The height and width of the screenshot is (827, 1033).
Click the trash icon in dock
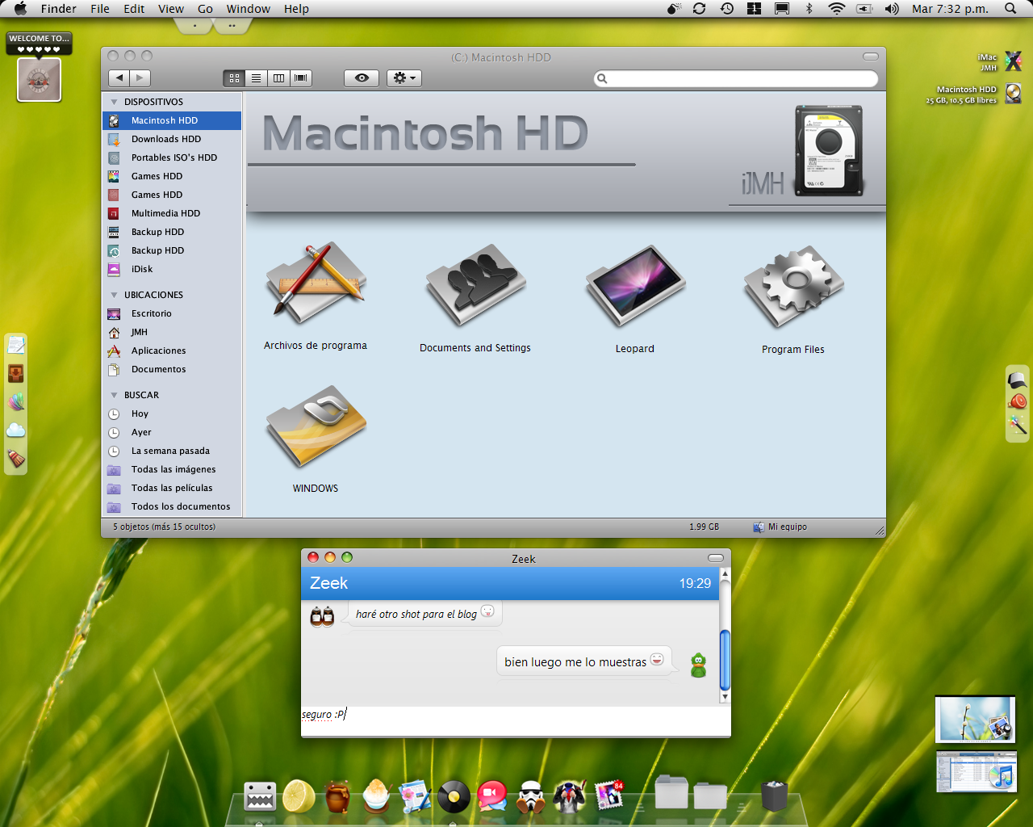click(x=774, y=796)
